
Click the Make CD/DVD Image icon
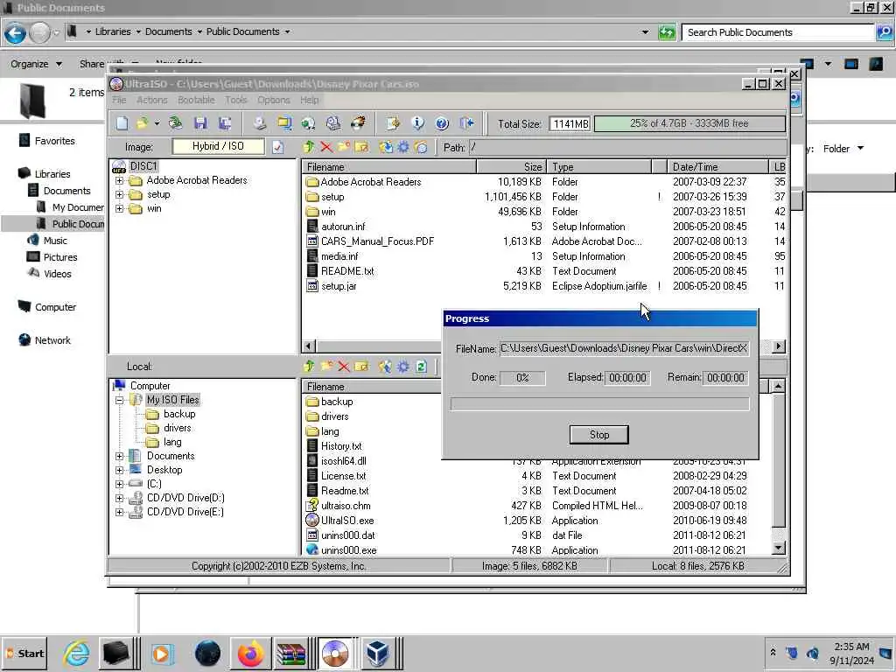pos(260,123)
